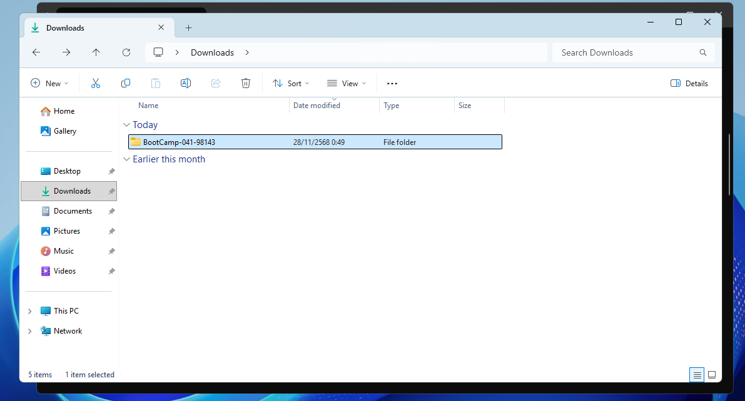Image resolution: width=745 pixels, height=401 pixels.
Task: Switch to large thumbnails view
Action: click(x=712, y=375)
